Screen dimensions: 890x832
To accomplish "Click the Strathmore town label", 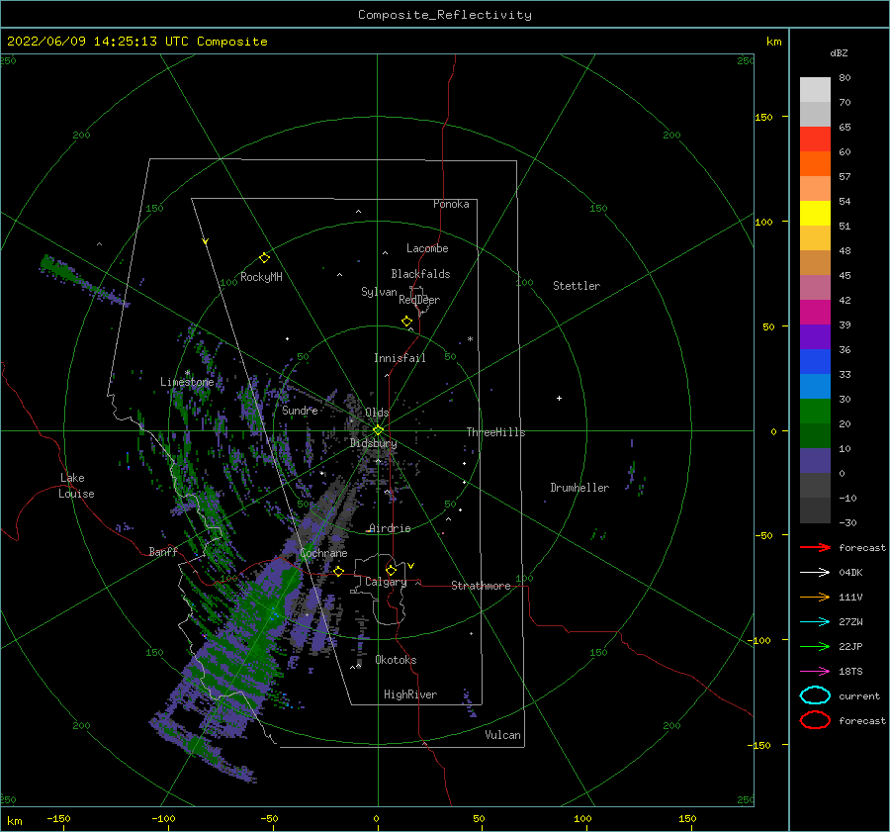I will 481,586.
